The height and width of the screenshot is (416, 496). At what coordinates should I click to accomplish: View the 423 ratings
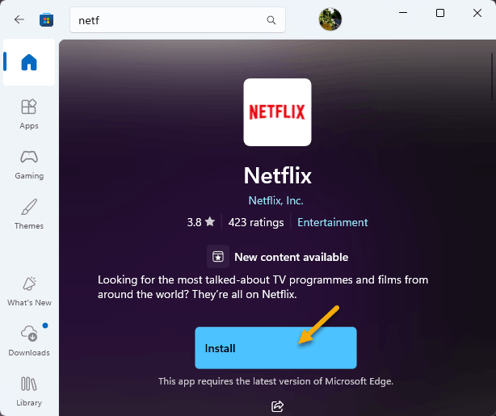(256, 222)
